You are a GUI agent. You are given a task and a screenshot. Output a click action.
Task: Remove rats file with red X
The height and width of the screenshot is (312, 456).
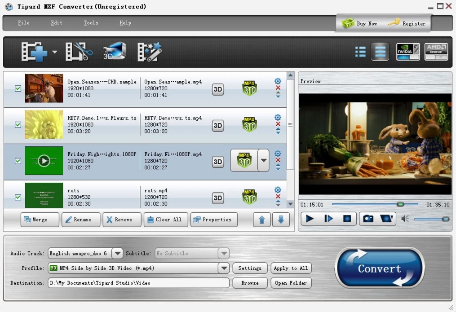(x=278, y=197)
